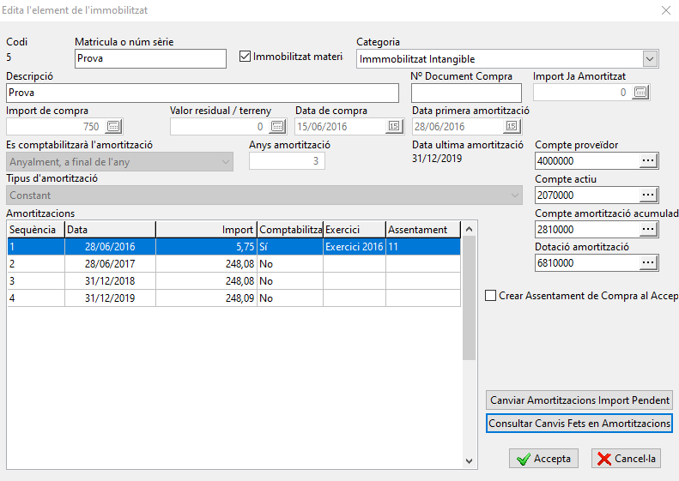Image resolution: width=679 pixels, height=481 pixels.
Task: Click Canviar Amortitzacions Import Pendent button
Action: [x=579, y=400]
